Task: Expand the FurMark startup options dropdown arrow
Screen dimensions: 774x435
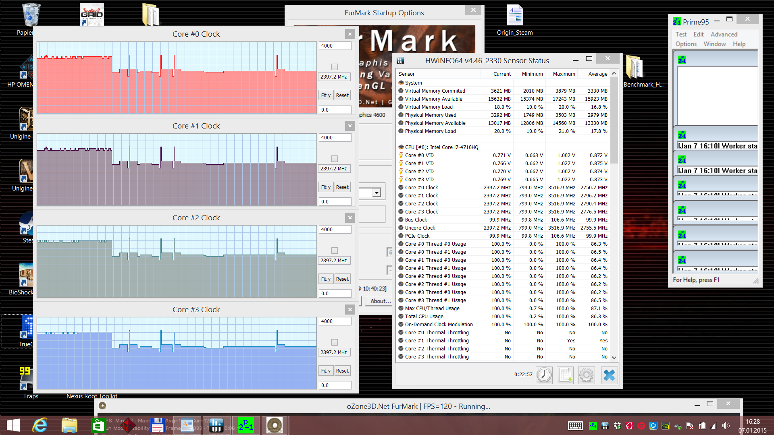Action: click(x=377, y=193)
